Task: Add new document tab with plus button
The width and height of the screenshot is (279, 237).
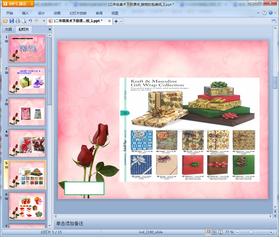Action: point(116,21)
